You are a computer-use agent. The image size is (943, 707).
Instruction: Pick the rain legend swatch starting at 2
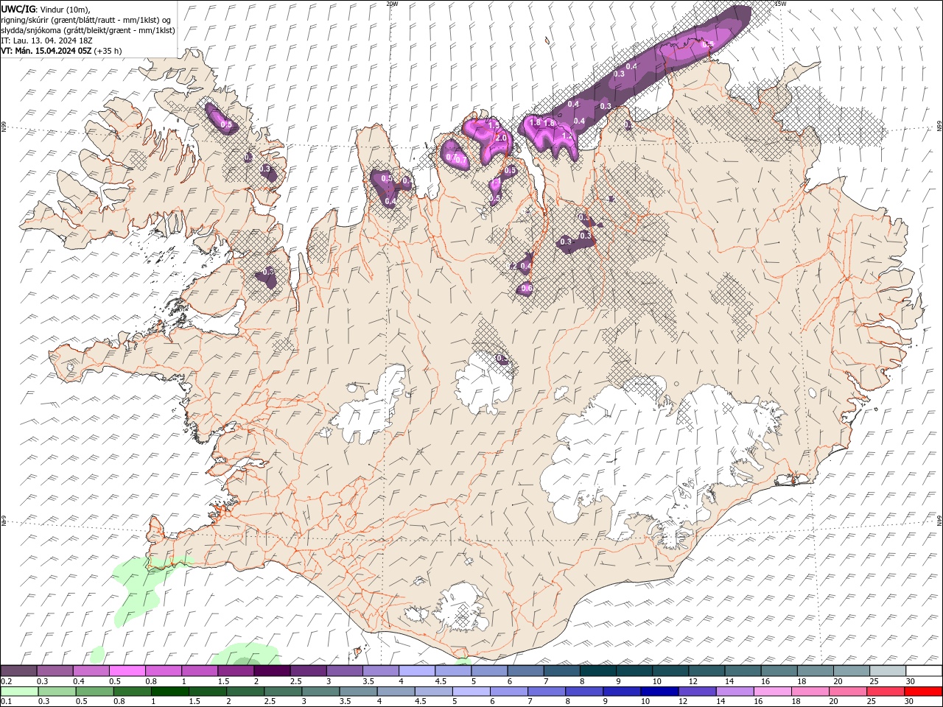pos(245,692)
